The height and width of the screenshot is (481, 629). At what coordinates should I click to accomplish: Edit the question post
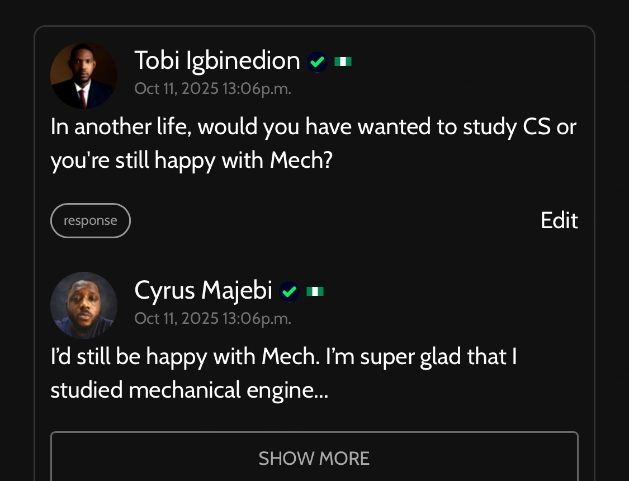(559, 220)
